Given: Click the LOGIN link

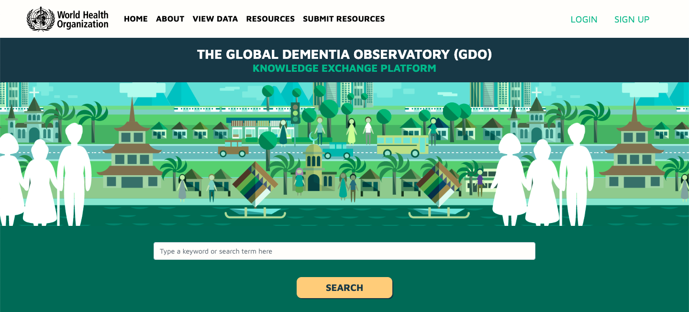Looking at the screenshot, I should click(583, 20).
